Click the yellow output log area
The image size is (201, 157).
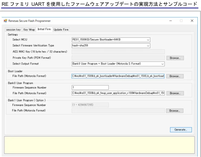[x=99, y=145]
